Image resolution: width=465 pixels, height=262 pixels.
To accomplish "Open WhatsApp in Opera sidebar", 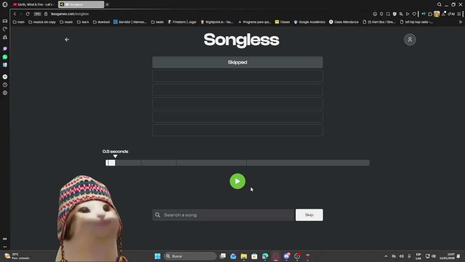I will click(5, 57).
